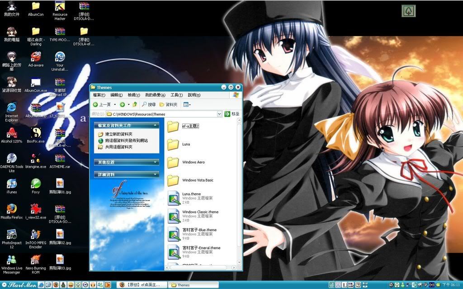Image resolution: width=463 pixels, height=289 pixels.
Task: Open the 說明(H) menu
Action: pos(194,95)
